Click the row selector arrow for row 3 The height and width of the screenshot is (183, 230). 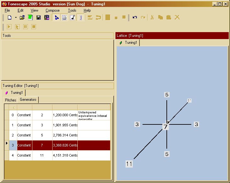[x=7, y=145]
